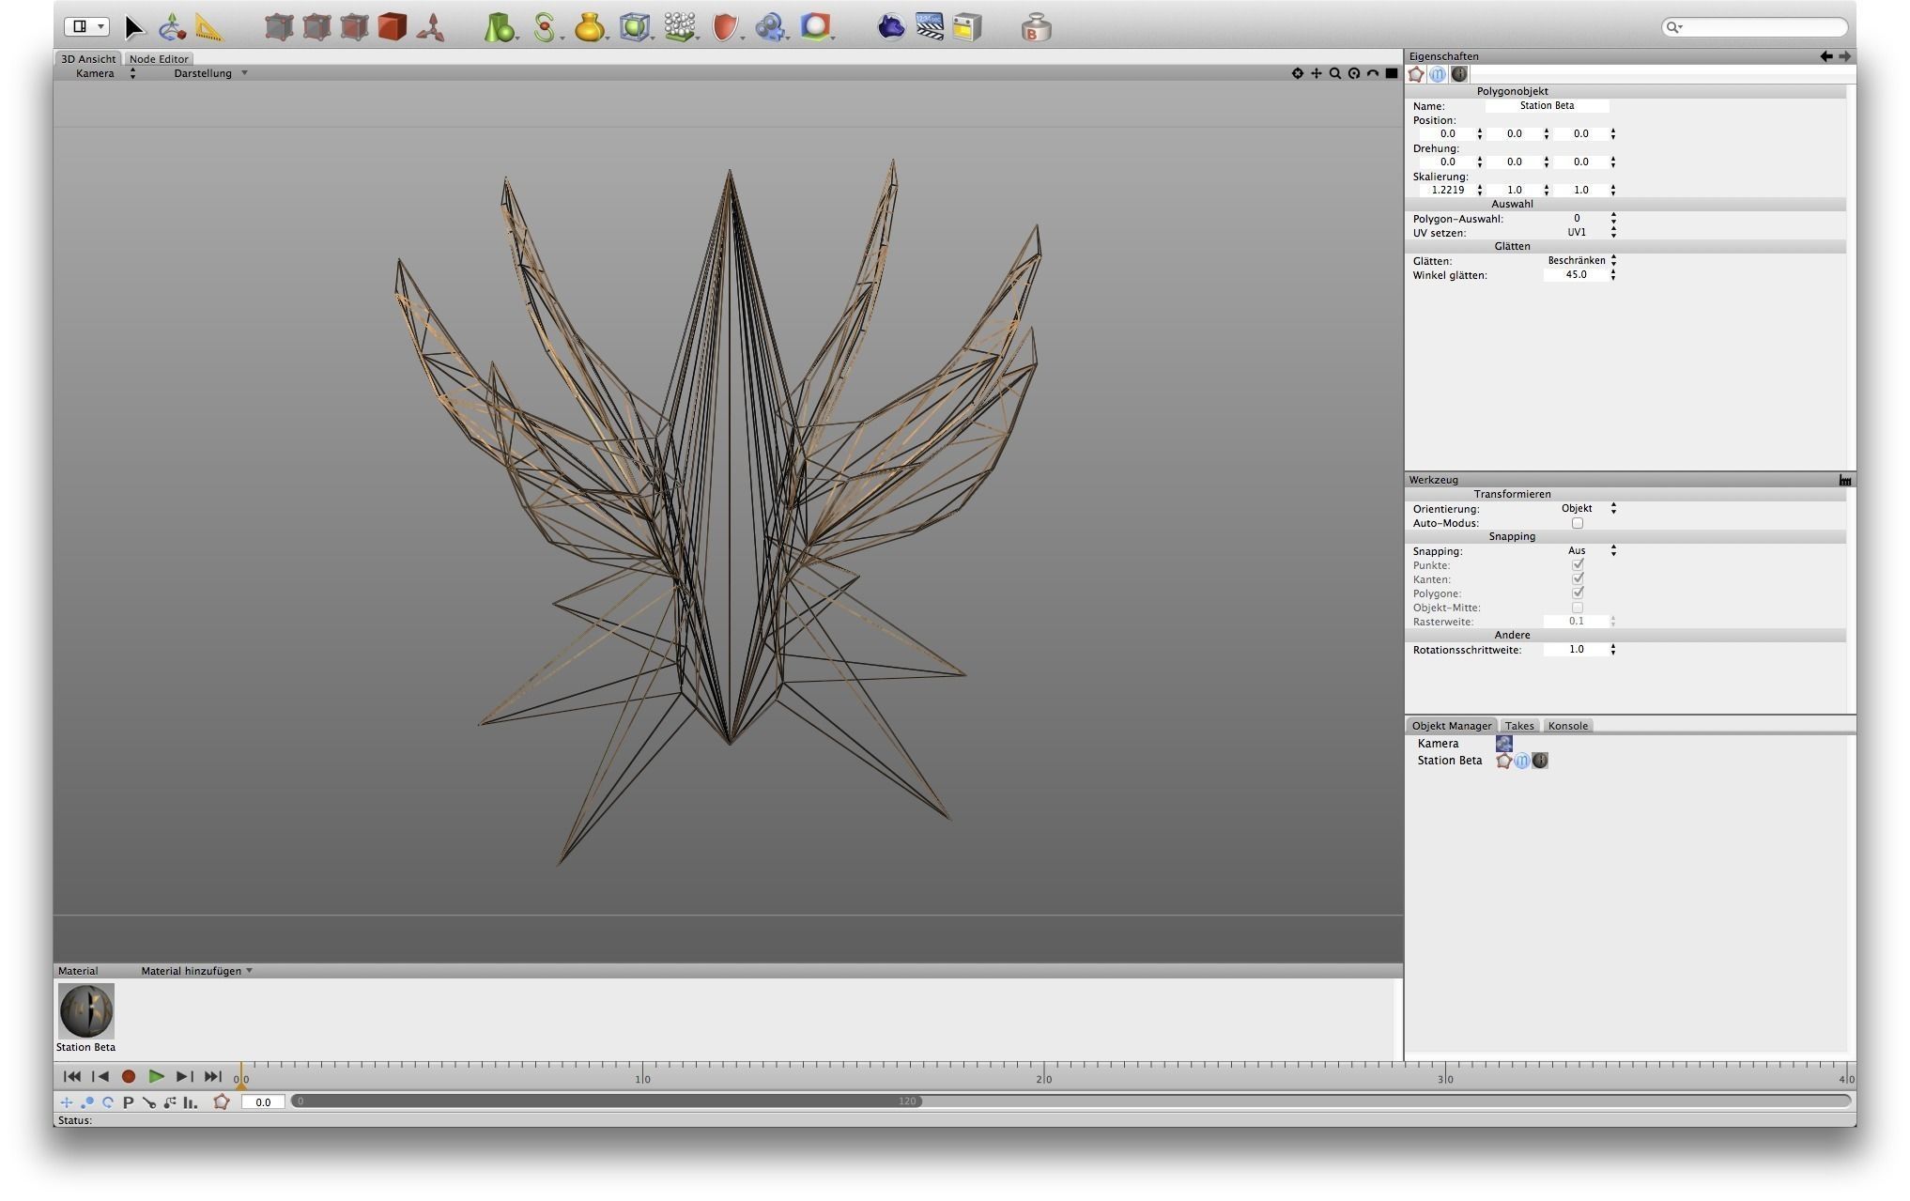Switch to the Node Editor tab
1910x1201 pixels.
click(x=159, y=59)
